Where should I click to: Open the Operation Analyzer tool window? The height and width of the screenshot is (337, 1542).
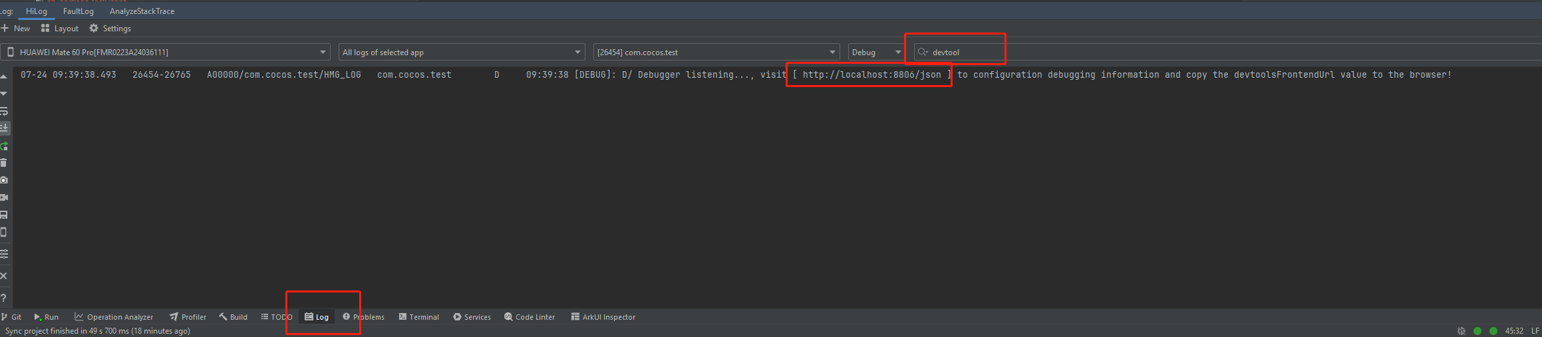[x=114, y=317]
